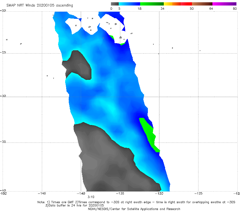Click the longitude axis label "-135"
240x211 pixels.
pyautogui.click(x=120, y=193)
